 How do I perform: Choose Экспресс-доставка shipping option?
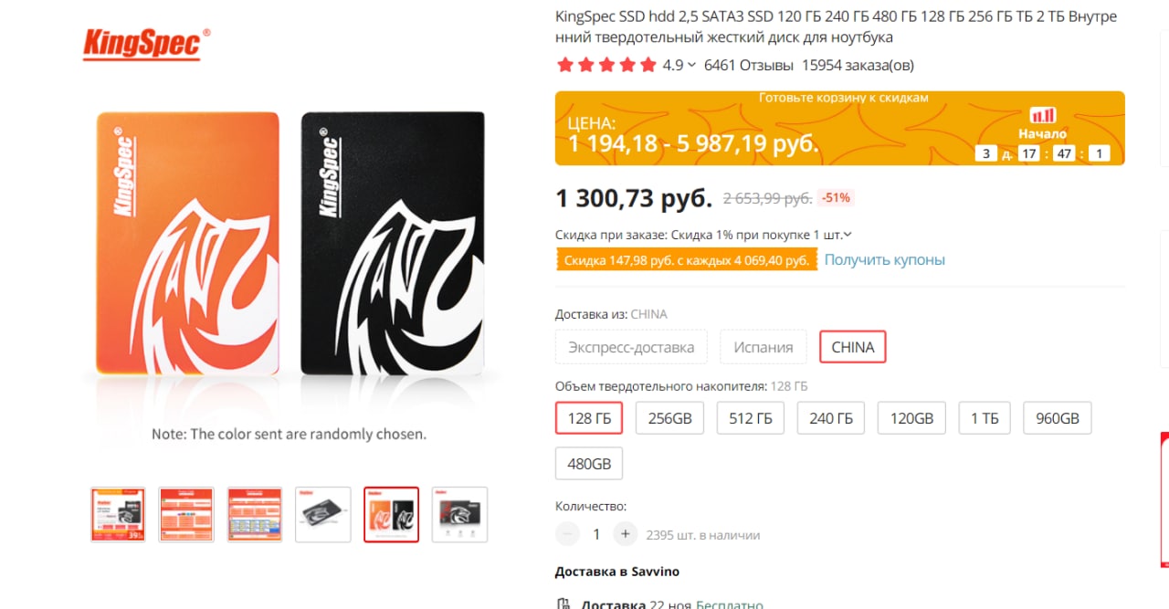631,347
